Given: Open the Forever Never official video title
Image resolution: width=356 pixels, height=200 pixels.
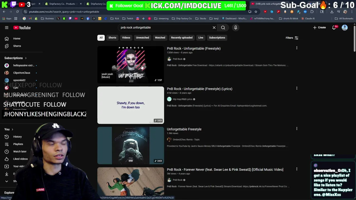Looking at the screenshot, I should [x=225, y=169].
